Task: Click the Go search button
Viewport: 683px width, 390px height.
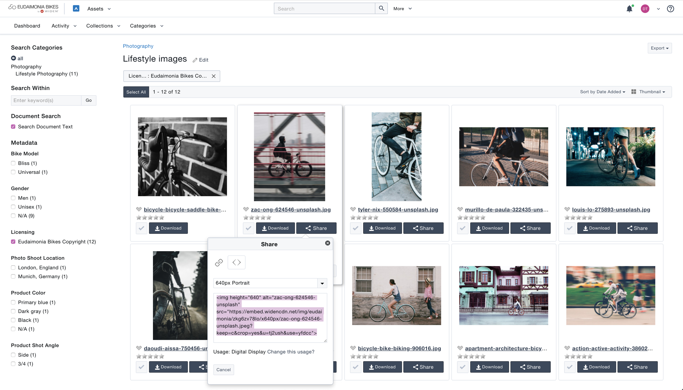Action: click(x=89, y=100)
